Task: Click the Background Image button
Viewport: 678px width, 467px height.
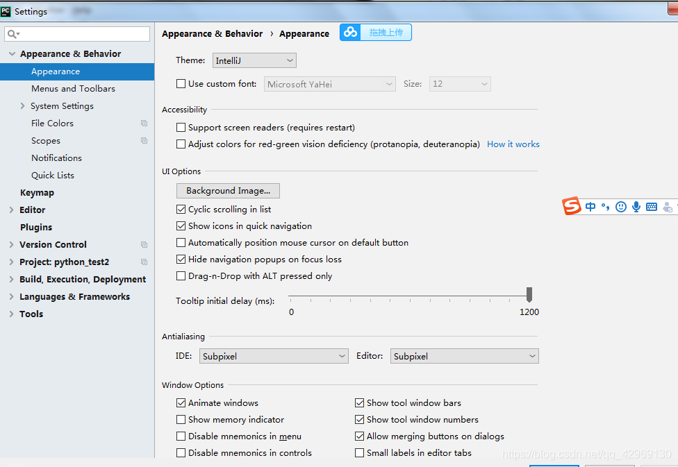Action: (x=228, y=191)
